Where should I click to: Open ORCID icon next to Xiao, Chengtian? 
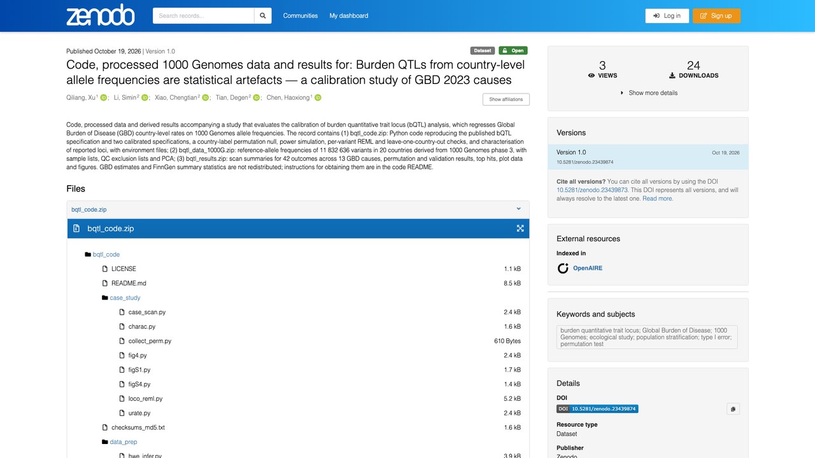tap(206, 97)
